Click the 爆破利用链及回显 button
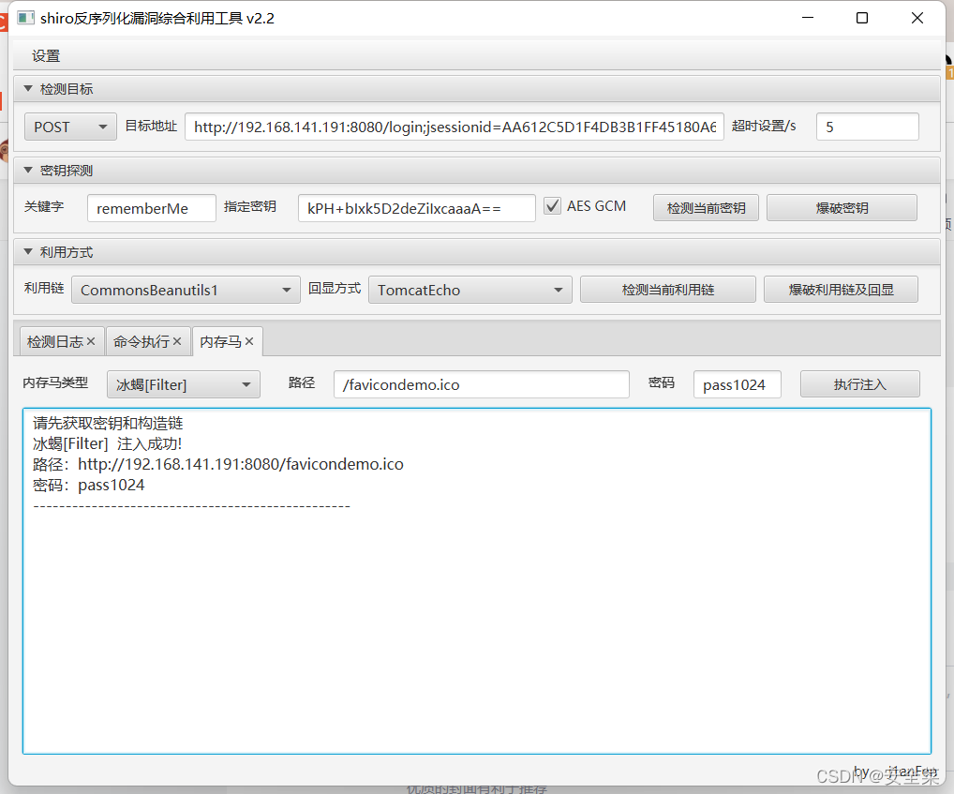Viewport: 954px width, 794px height. click(841, 290)
